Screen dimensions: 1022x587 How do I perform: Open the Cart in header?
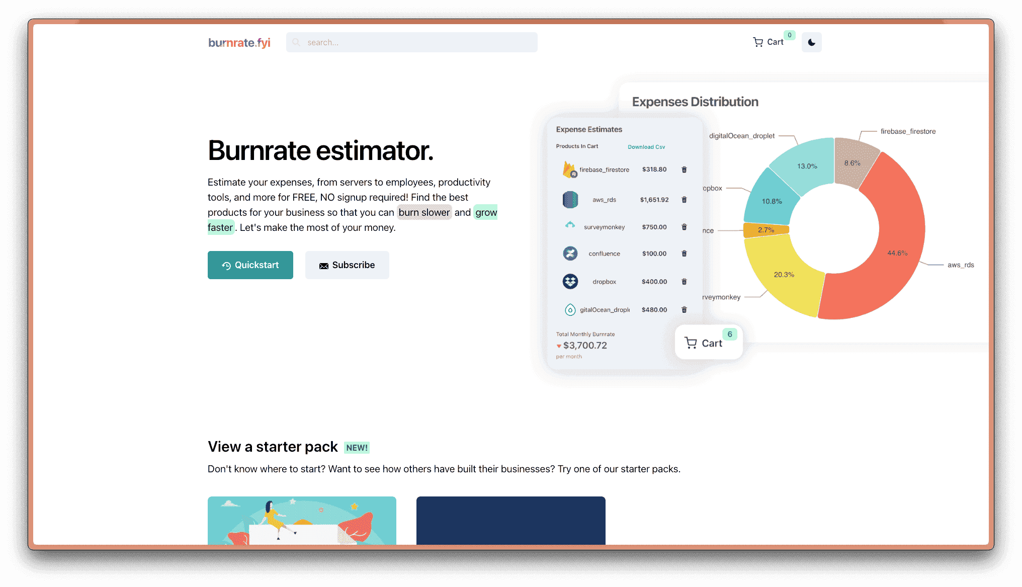(769, 42)
